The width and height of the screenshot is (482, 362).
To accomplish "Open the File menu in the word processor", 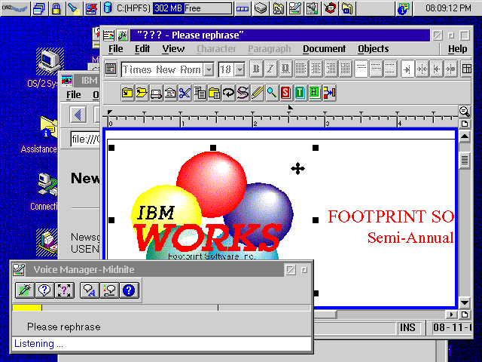I will tap(115, 49).
